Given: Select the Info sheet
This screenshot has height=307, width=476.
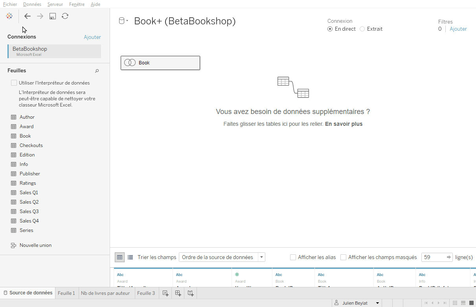Looking at the screenshot, I should tap(24, 164).
